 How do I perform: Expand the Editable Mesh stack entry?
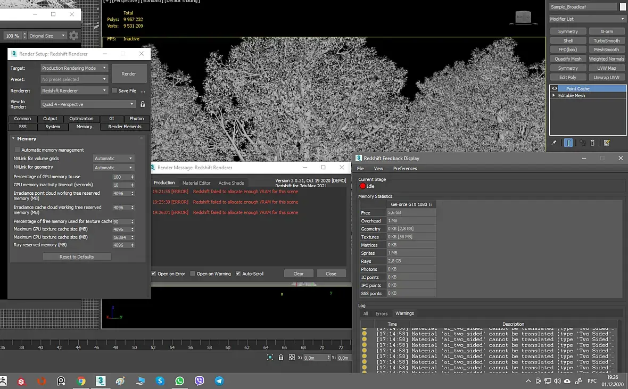coord(554,96)
